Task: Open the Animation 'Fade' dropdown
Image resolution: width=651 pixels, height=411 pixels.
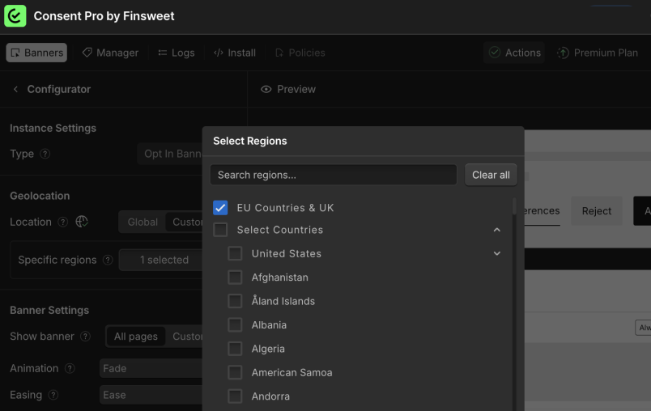Action: tap(151, 368)
